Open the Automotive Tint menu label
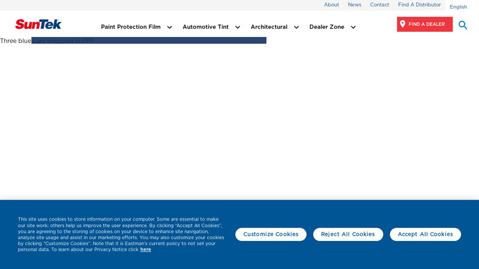 point(205,27)
